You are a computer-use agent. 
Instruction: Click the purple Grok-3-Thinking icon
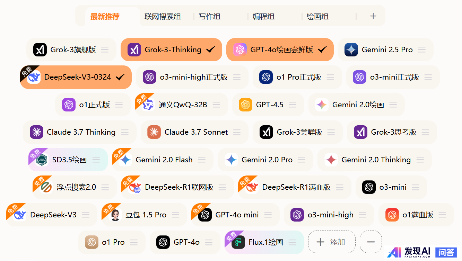[x=134, y=49]
